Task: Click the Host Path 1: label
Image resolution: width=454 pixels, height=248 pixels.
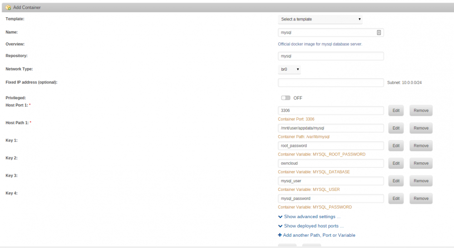Action: pos(17,123)
